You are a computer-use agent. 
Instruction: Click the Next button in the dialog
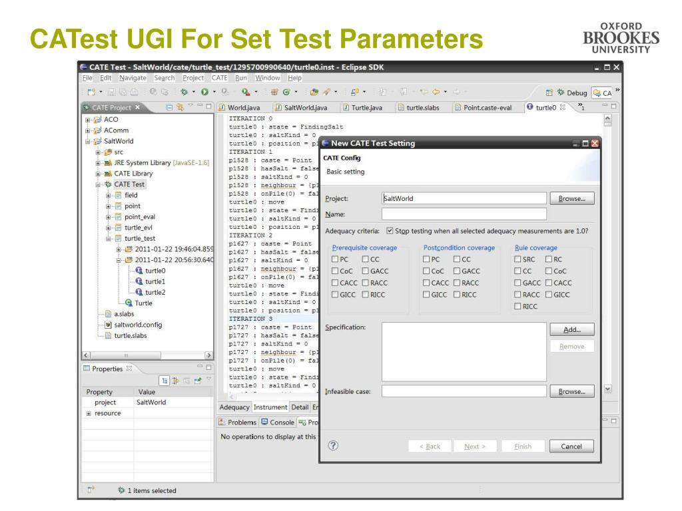[x=474, y=446]
